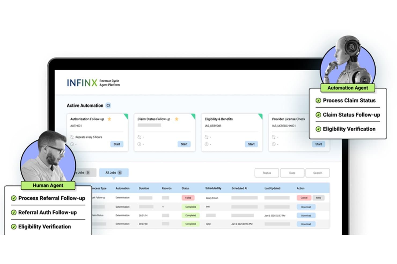Image resolution: width=397 pixels, height=264 pixels.
Task: Click the INFINX logo in the header
Action: pyautogui.click(x=82, y=83)
